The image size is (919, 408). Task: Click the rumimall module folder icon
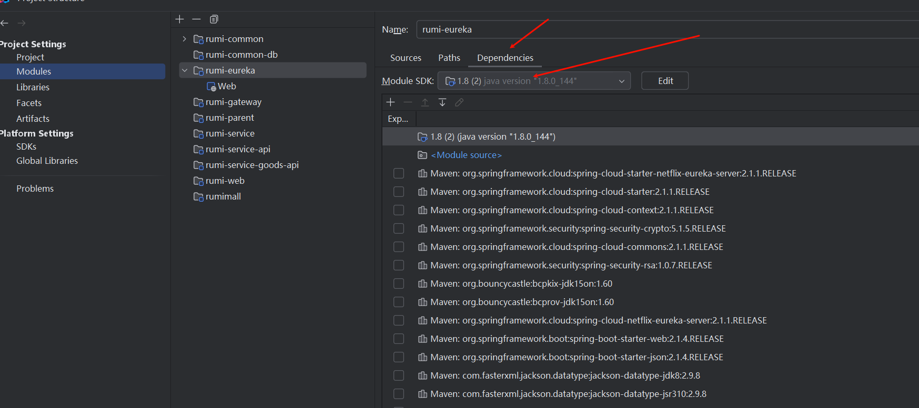pos(198,197)
